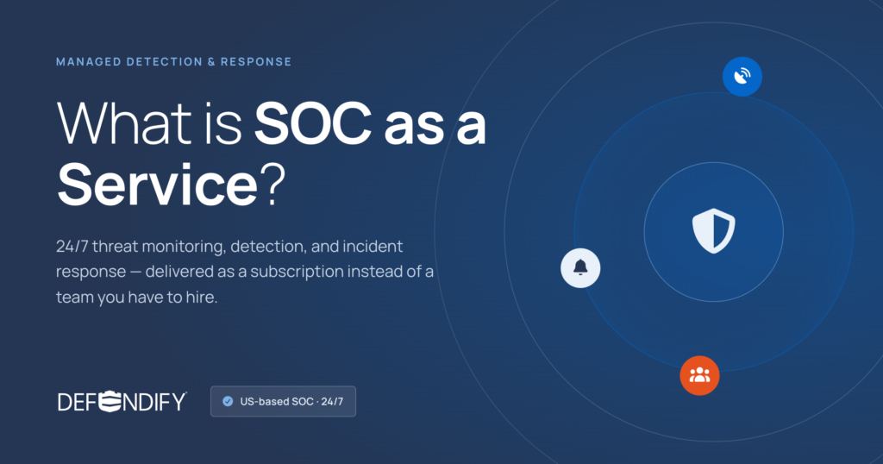Click the shield emblem inside the Defendify logo

click(111, 401)
